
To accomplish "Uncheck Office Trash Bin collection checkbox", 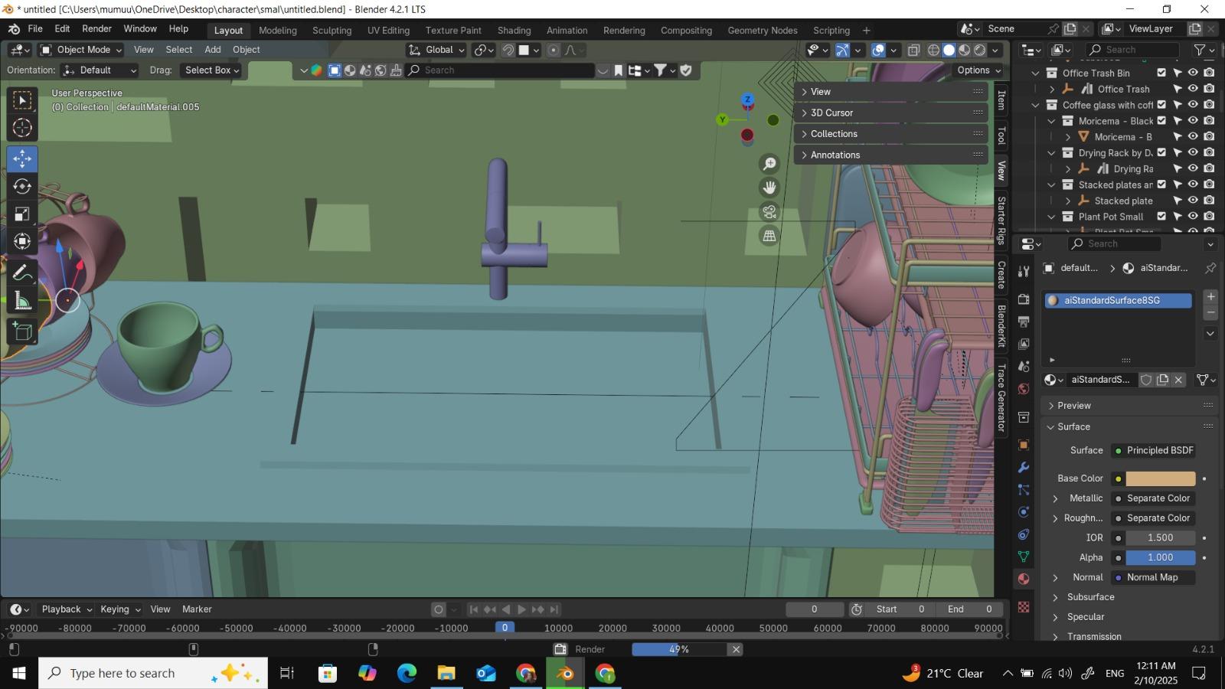I will [1161, 73].
